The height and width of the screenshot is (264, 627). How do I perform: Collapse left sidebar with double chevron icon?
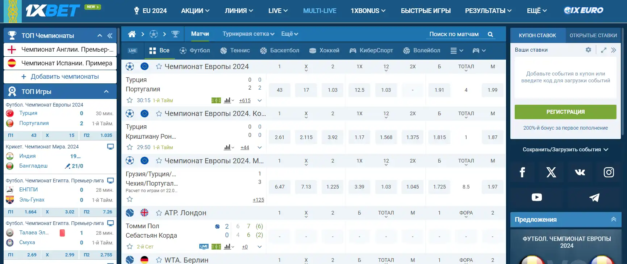click(x=110, y=35)
